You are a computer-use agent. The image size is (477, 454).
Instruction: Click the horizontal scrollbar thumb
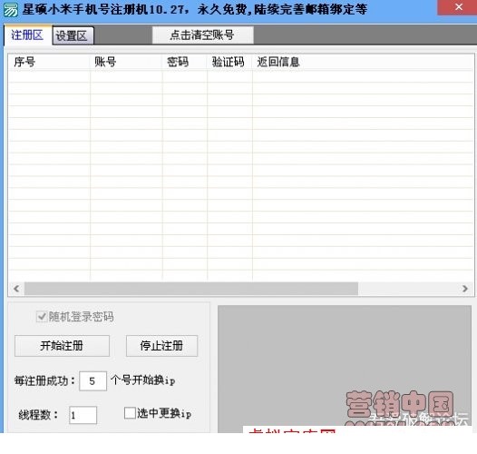191,288
